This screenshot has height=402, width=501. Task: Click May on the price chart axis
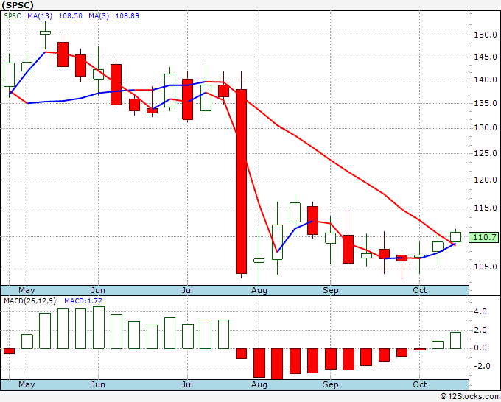coord(27,290)
